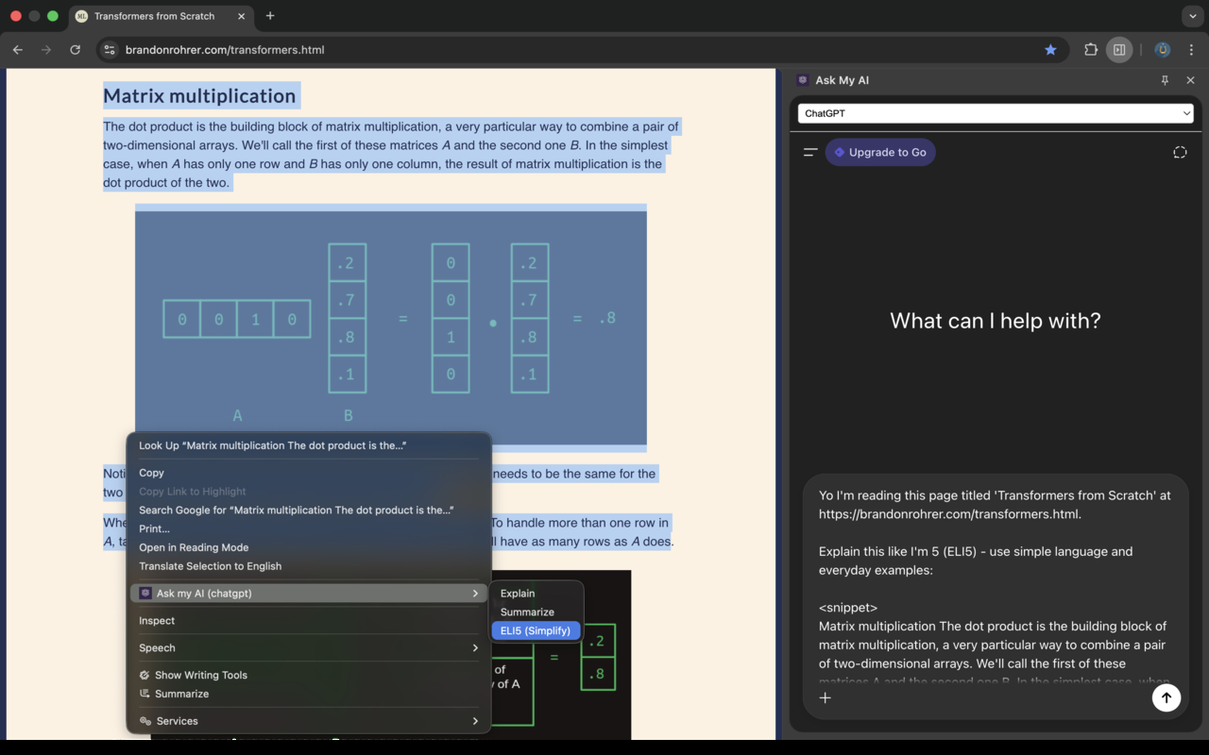Choose Search Google for selection
Image resolution: width=1209 pixels, height=755 pixels.
point(309,510)
